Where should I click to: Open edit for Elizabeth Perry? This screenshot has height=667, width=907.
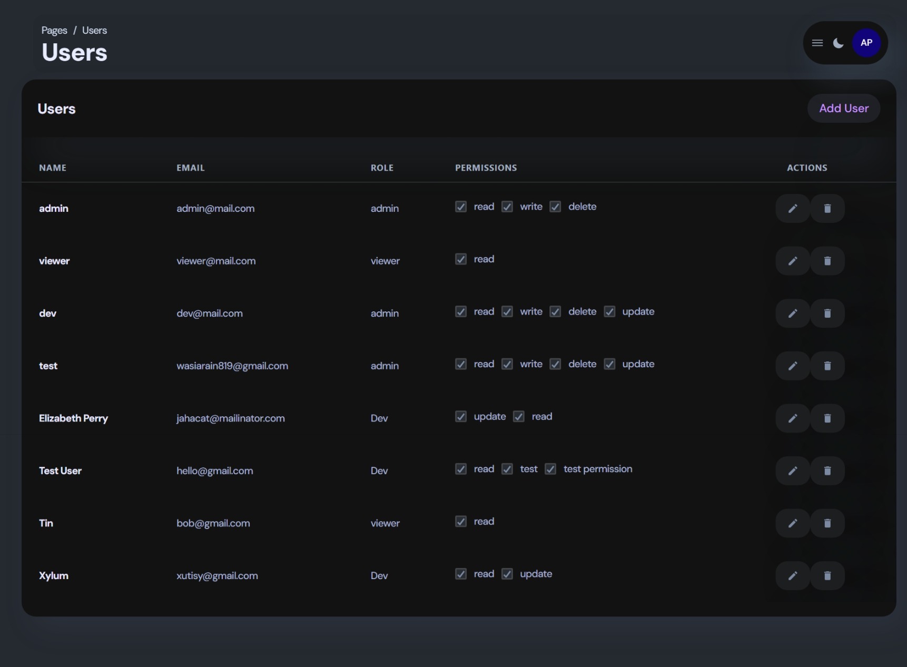[792, 418]
